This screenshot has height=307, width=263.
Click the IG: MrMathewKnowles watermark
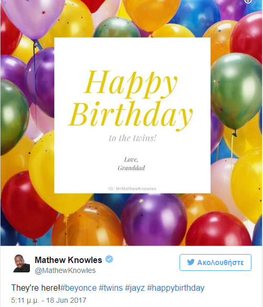[132, 189]
